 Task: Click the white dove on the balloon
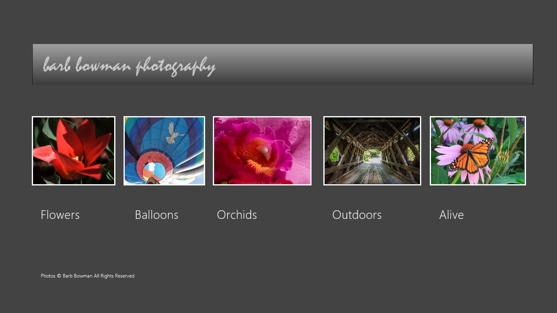click(x=175, y=132)
